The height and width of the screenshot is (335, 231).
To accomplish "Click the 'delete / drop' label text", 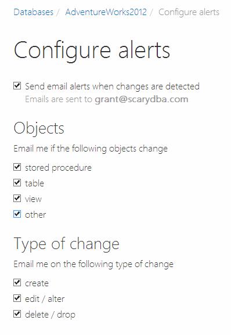I will click(x=50, y=315).
